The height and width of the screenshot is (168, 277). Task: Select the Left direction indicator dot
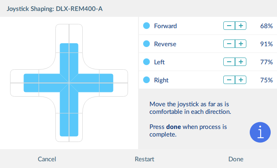point(146,62)
